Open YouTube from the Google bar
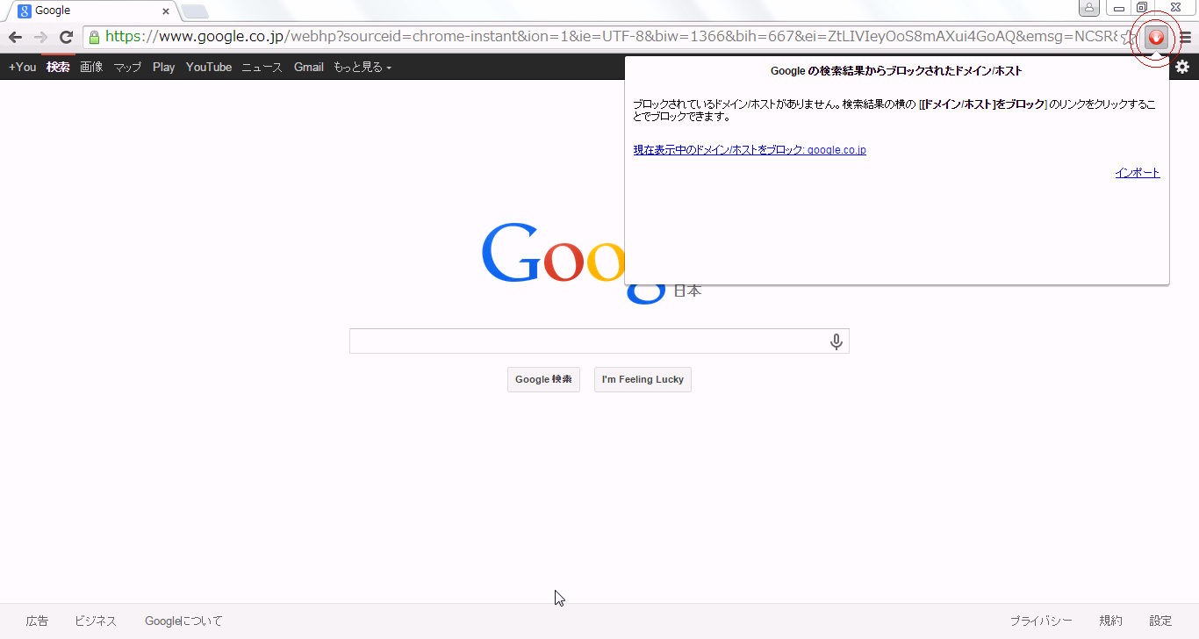Screen dimensions: 1199x639 click(x=209, y=67)
